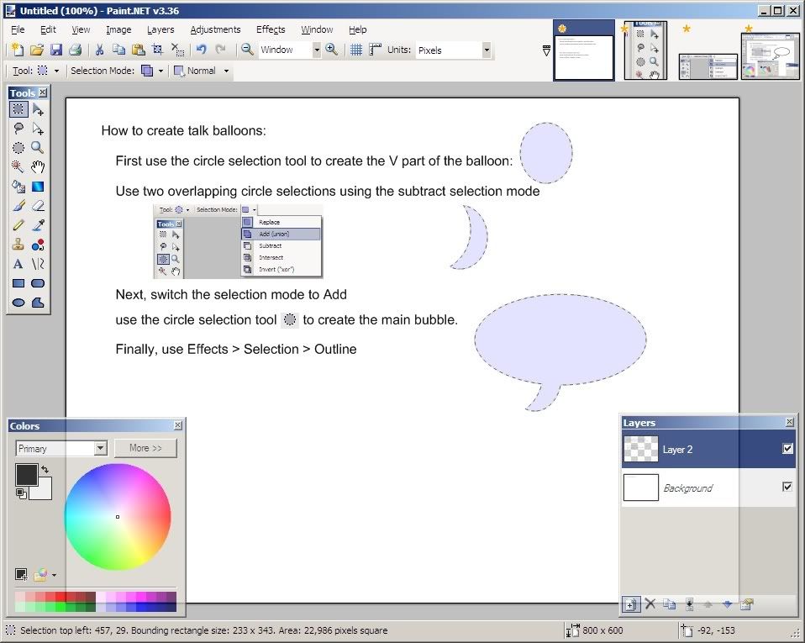
Task: Click the Deselect toolbar icon
Action: tap(177, 50)
